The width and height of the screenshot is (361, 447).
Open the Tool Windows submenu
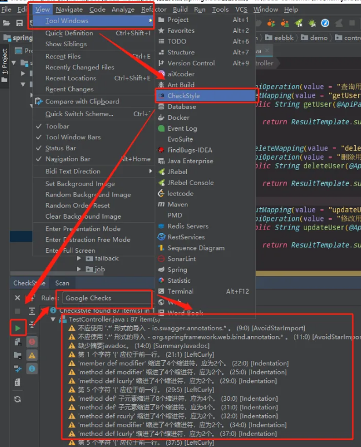click(93, 21)
